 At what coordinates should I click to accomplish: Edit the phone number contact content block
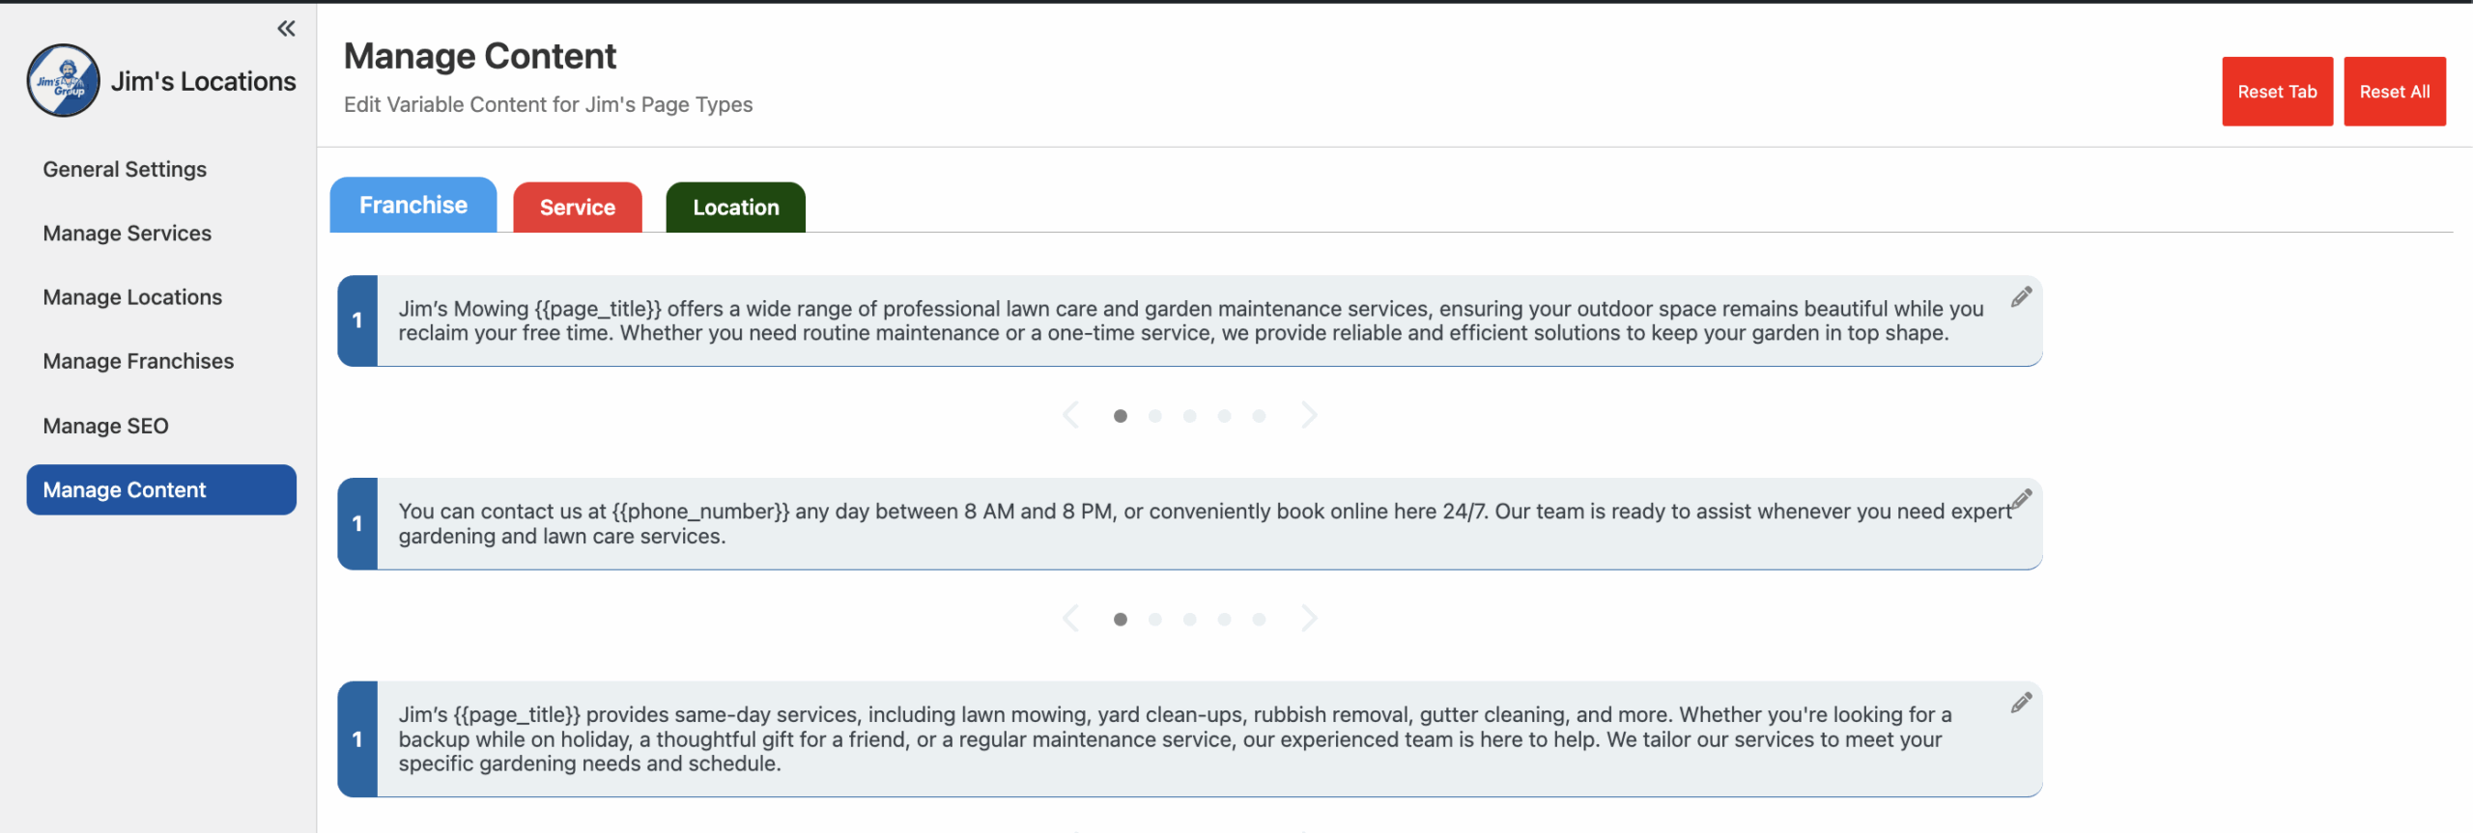2021,499
